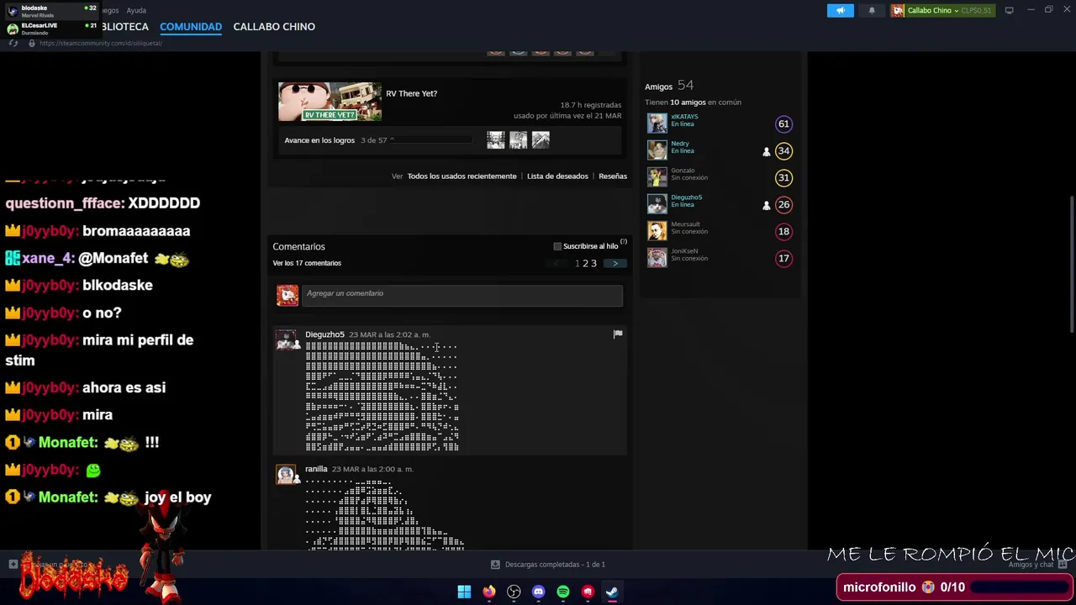This screenshot has height=605, width=1076.
Task: Open the RV There Yet? title link
Action: pos(411,93)
